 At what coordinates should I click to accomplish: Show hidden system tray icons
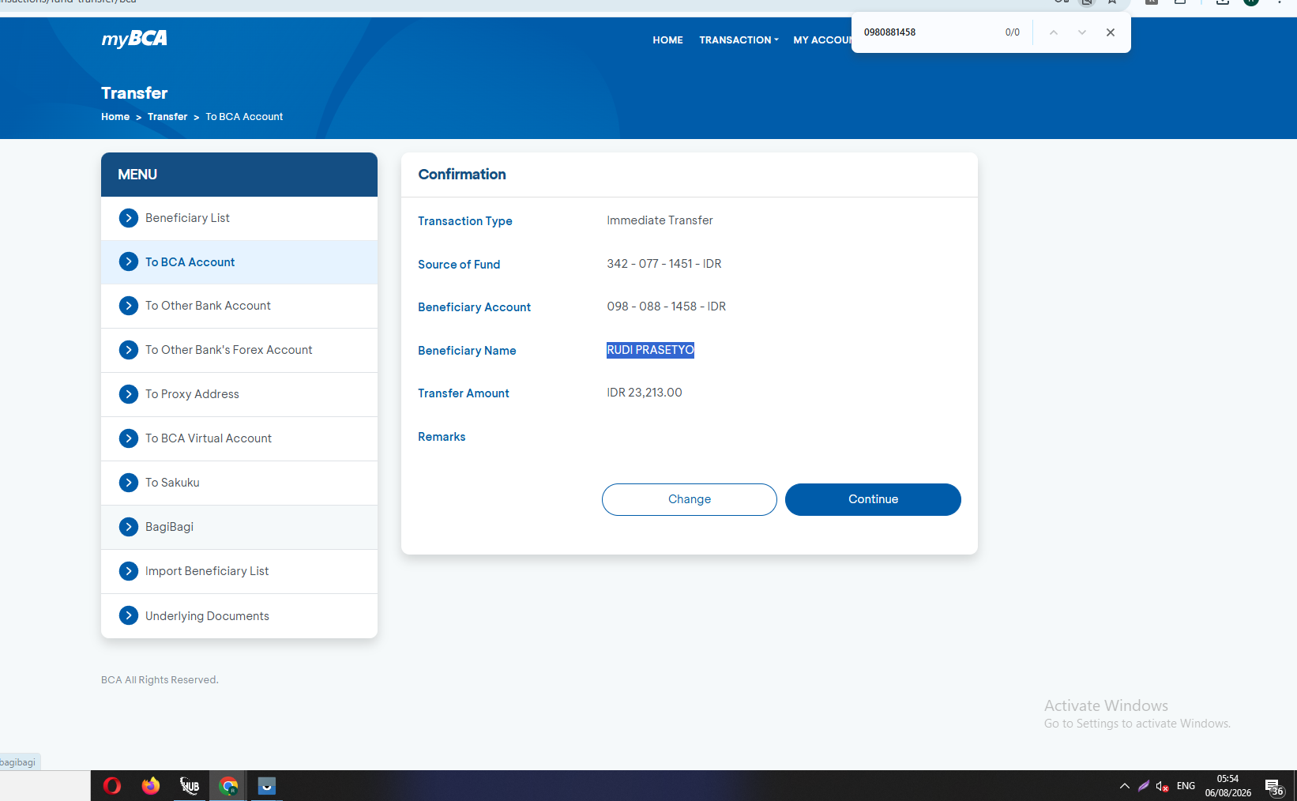click(1125, 786)
